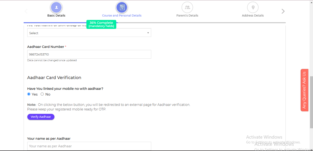
Task: Click the scrollbar down arrow
Action: point(311,150)
